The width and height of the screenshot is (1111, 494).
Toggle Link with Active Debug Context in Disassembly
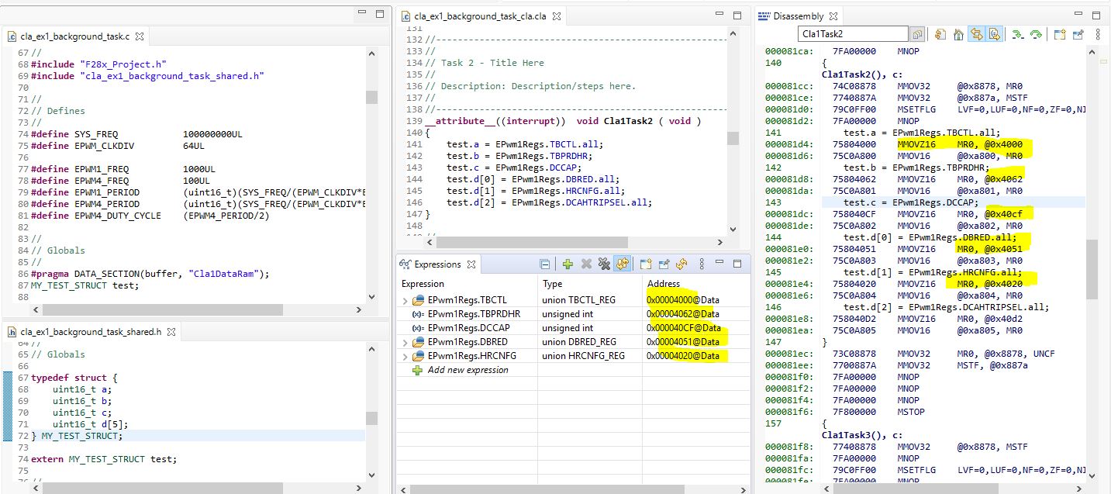(977, 34)
